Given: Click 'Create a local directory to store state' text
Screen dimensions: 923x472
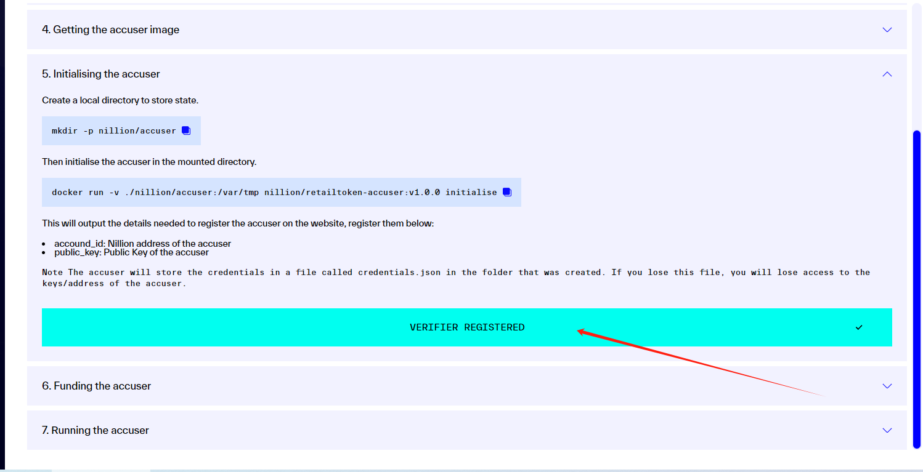Looking at the screenshot, I should point(120,100).
